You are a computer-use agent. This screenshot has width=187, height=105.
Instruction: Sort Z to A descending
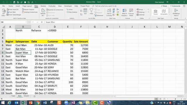point(81,14)
